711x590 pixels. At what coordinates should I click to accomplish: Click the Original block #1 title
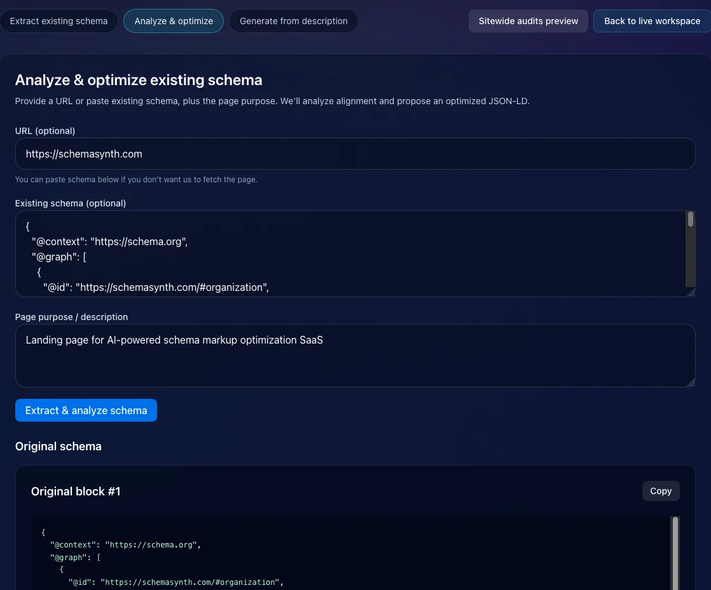pos(76,492)
